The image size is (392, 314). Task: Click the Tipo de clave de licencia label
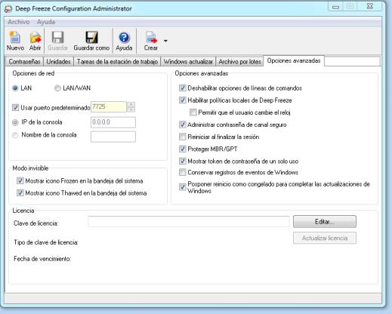tap(46, 242)
